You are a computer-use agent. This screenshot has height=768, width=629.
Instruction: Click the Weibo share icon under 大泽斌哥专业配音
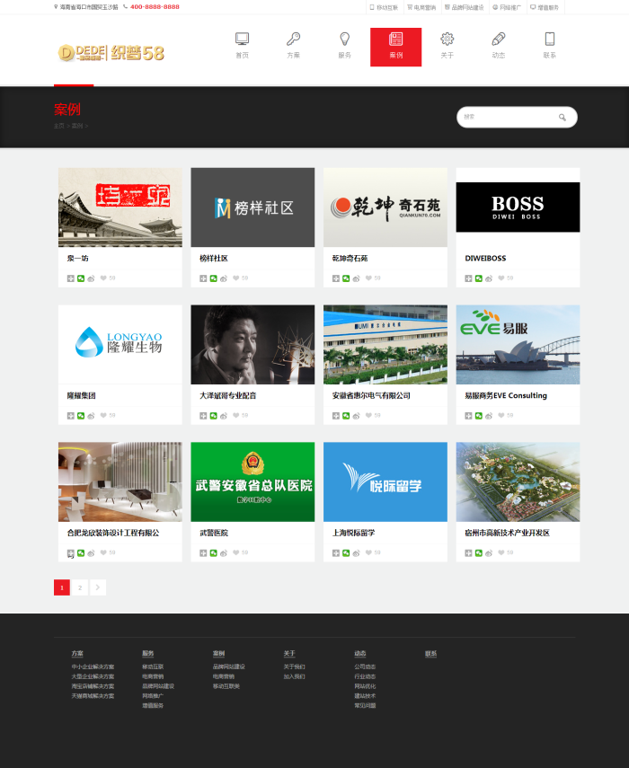224,415
